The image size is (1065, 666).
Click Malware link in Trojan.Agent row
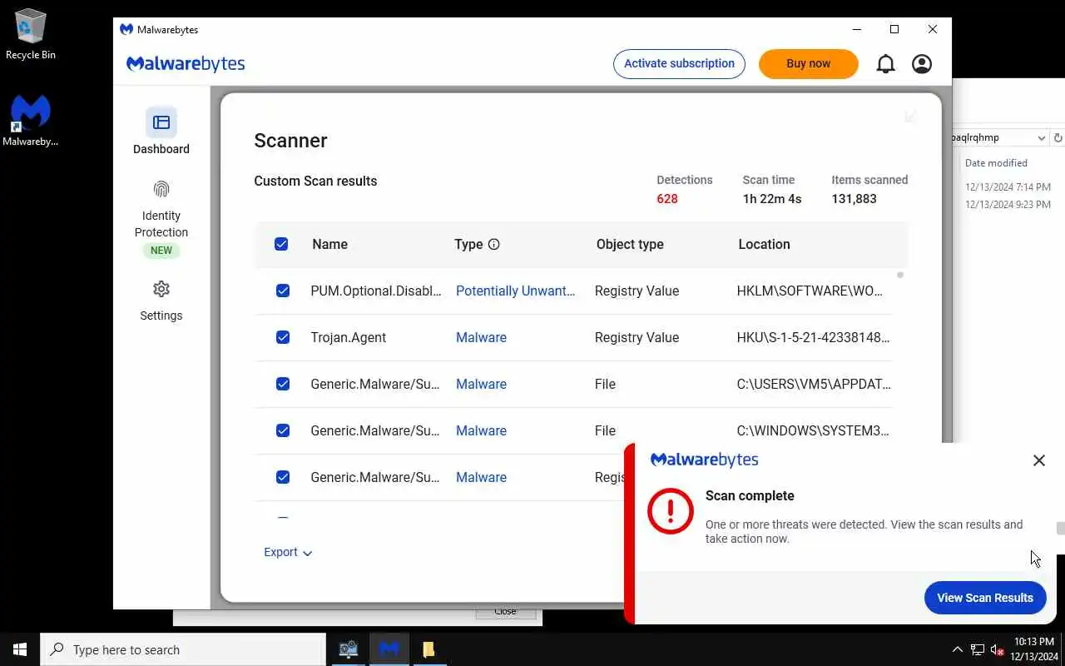pyautogui.click(x=481, y=337)
